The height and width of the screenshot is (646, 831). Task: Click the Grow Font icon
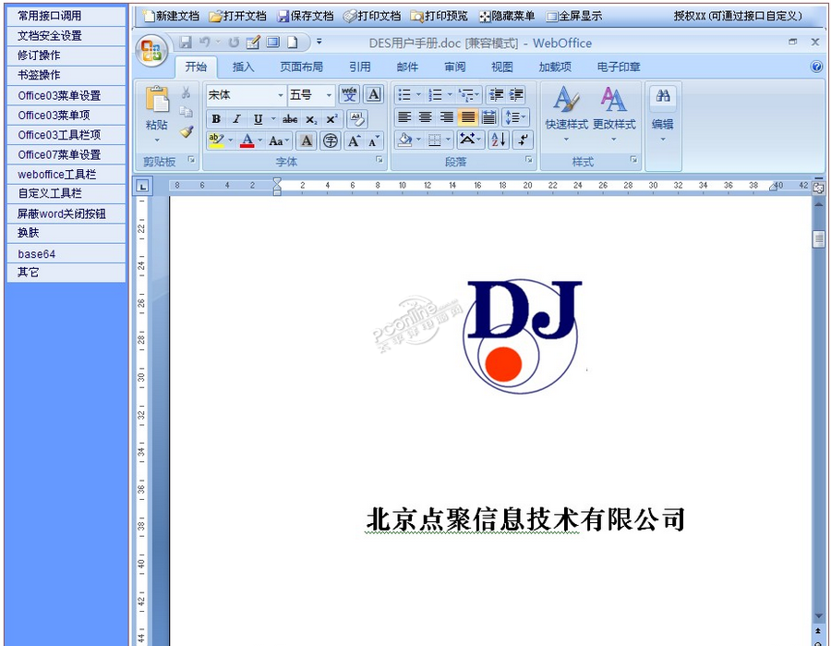(354, 140)
